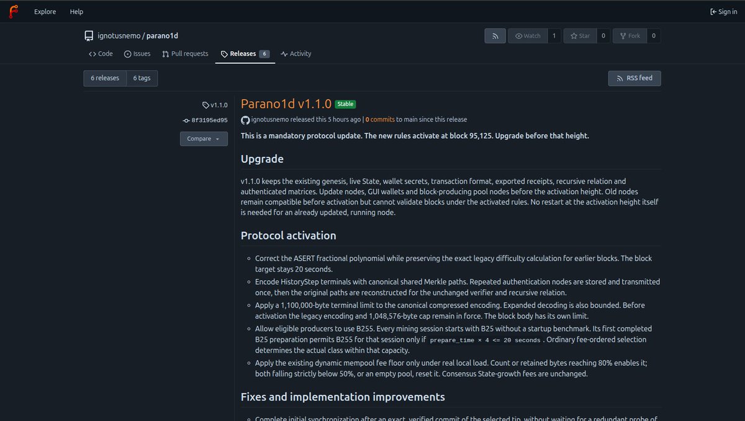Click the Watch button

click(528, 36)
